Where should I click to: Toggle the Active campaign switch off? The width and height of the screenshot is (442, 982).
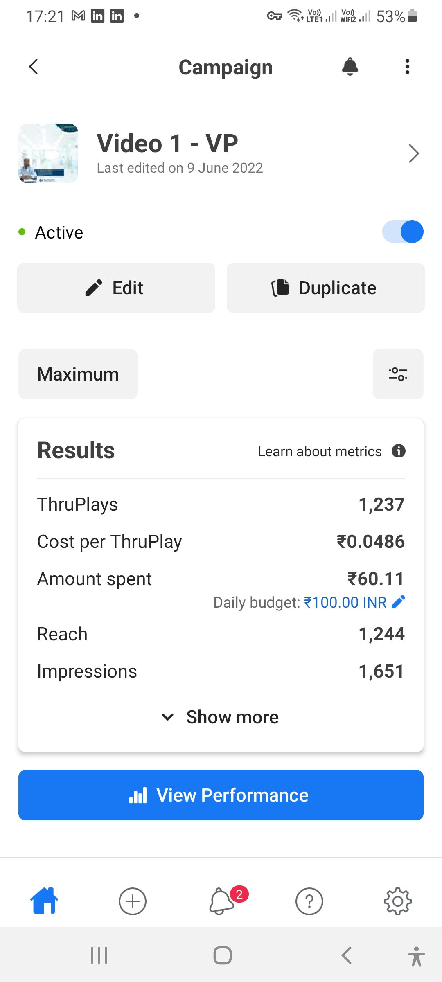pyautogui.click(x=403, y=232)
